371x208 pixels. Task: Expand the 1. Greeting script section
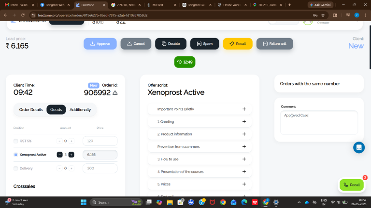(200, 121)
